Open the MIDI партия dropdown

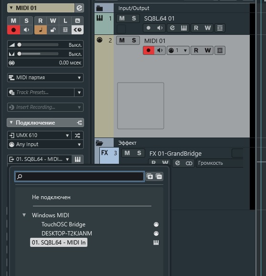(45, 78)
